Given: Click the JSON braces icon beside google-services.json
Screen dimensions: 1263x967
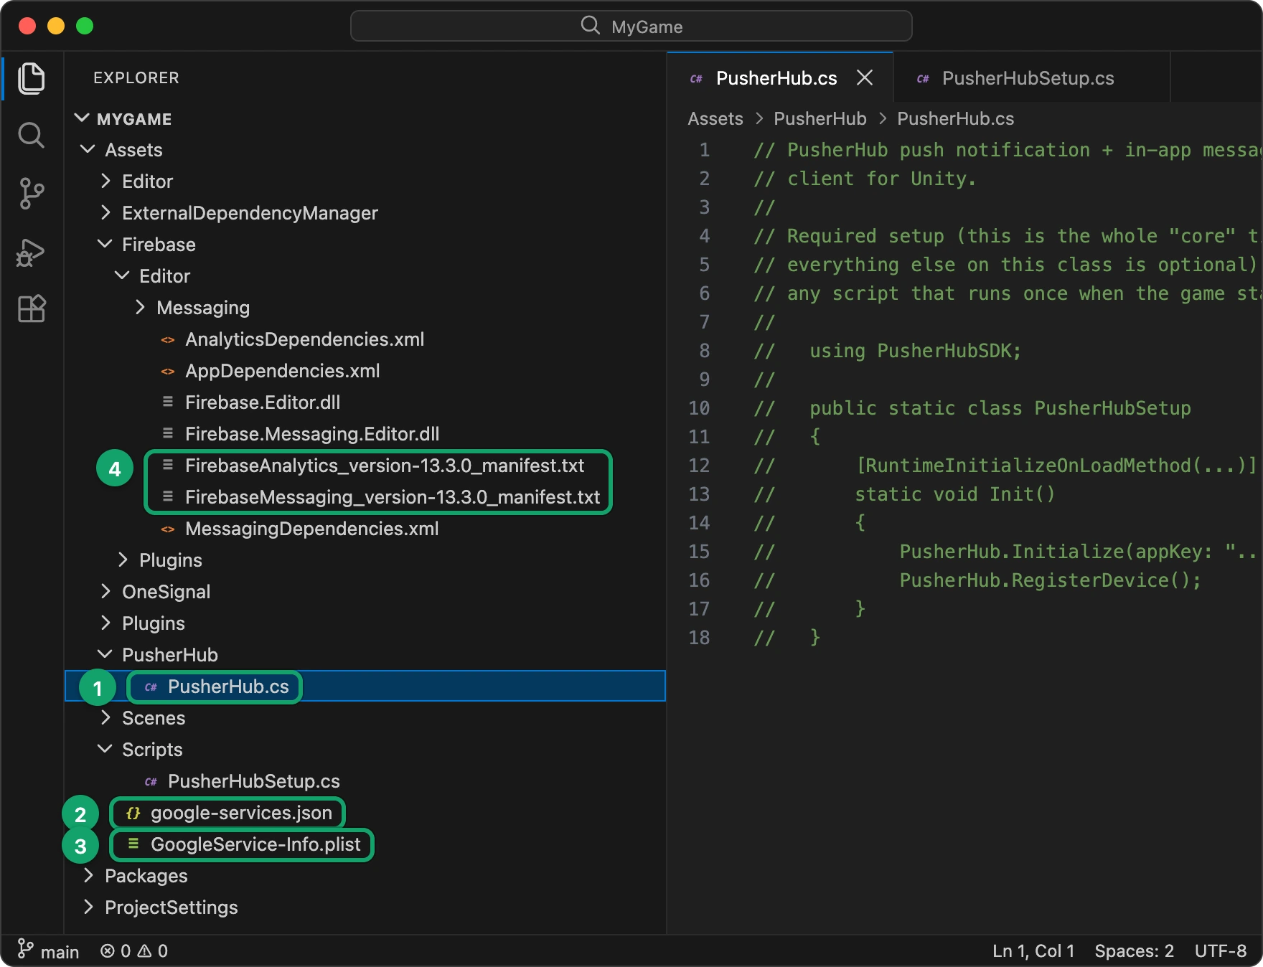Looking at the screenshot, I should tap(133, 813).
